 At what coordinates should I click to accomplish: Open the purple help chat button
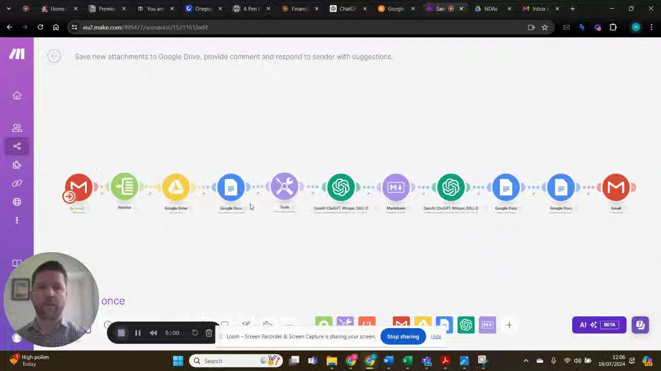(640, 325)
